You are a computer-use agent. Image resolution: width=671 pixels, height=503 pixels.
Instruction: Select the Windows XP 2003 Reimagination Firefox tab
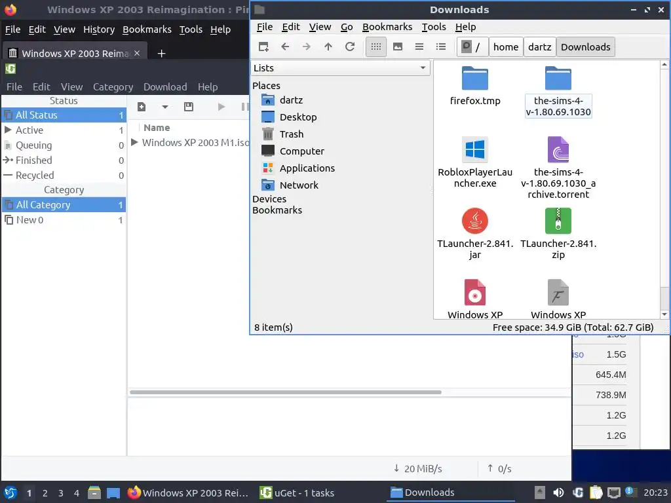coord(75,53)
